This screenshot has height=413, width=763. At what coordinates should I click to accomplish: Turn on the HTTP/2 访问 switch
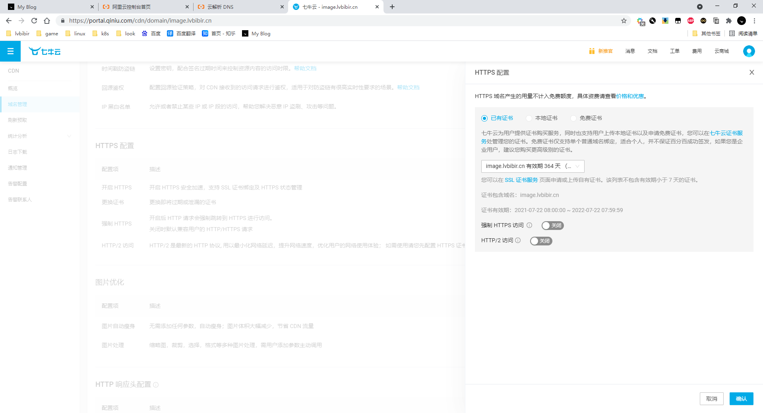point(541,241)
